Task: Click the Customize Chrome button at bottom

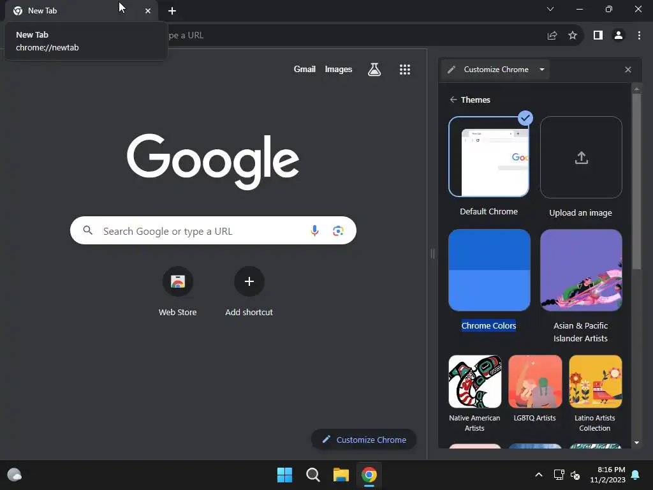Action: coord(364,440)
